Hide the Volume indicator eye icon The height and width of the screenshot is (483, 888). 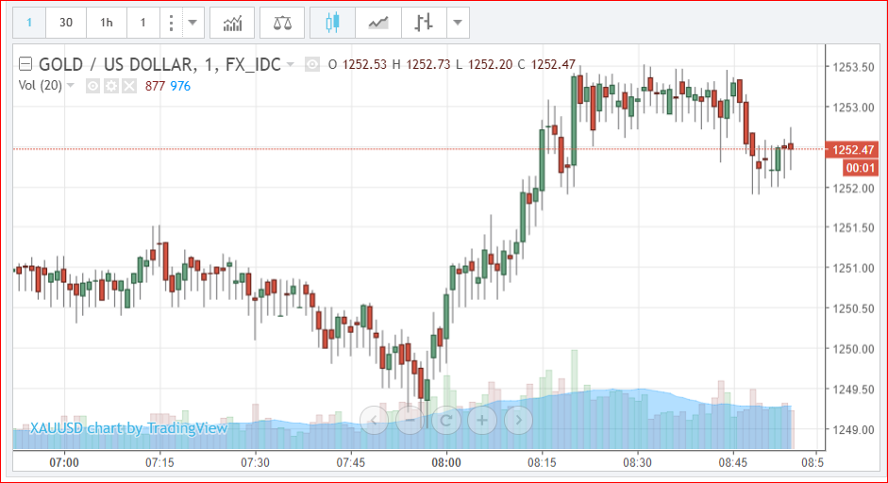pyautogui.click(x=92, y=86)
